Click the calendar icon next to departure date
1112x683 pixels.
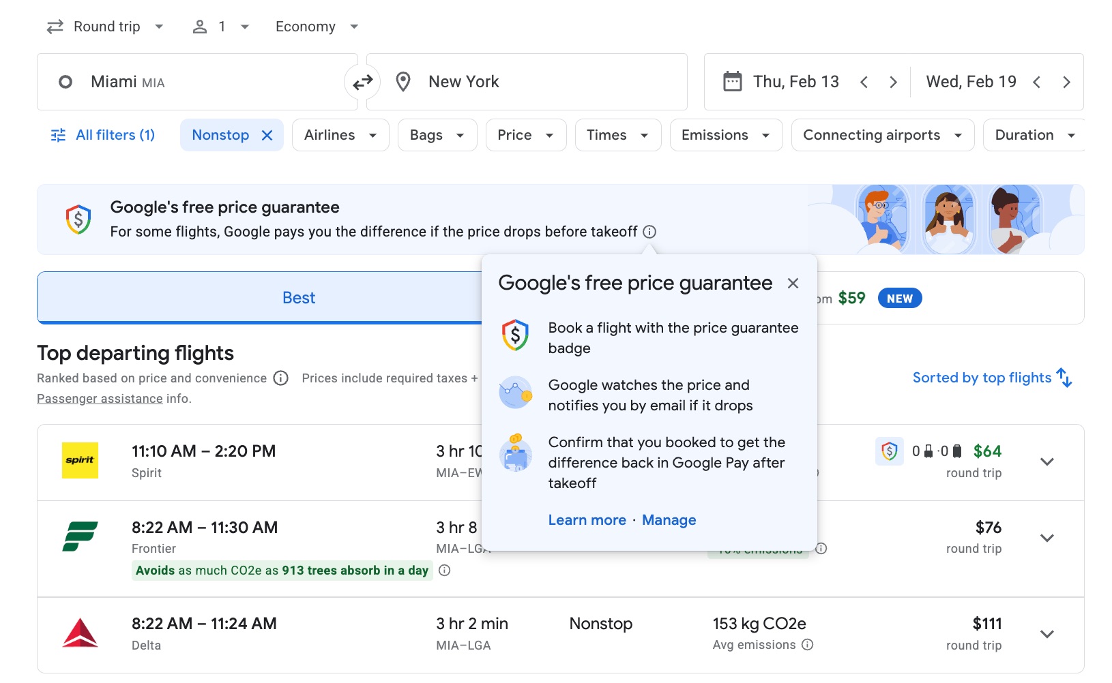(x=733, y=81)
